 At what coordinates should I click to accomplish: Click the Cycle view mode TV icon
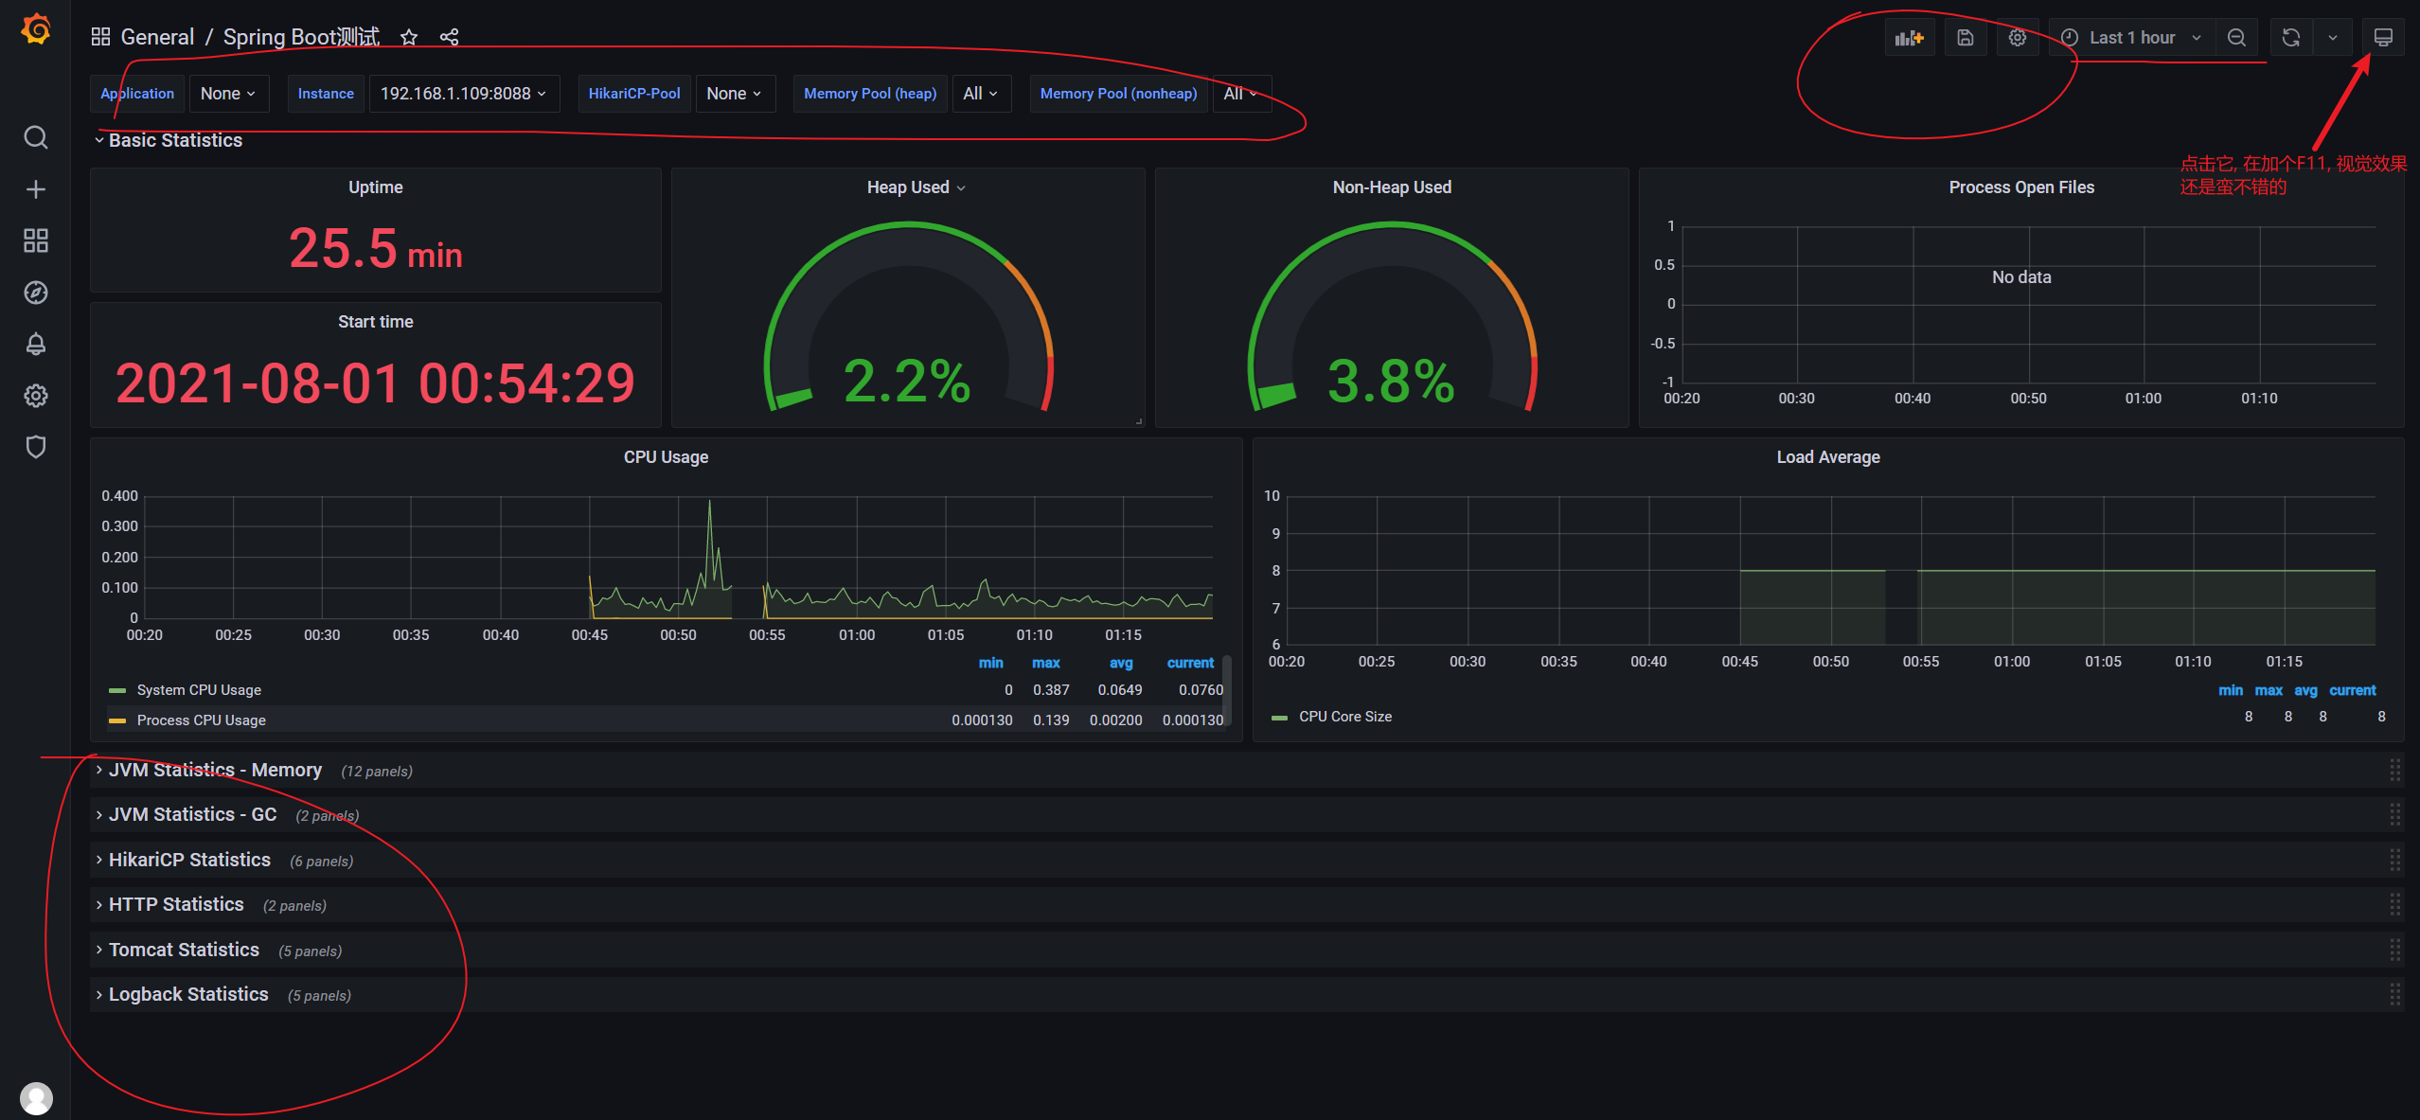click(2384, 37)
